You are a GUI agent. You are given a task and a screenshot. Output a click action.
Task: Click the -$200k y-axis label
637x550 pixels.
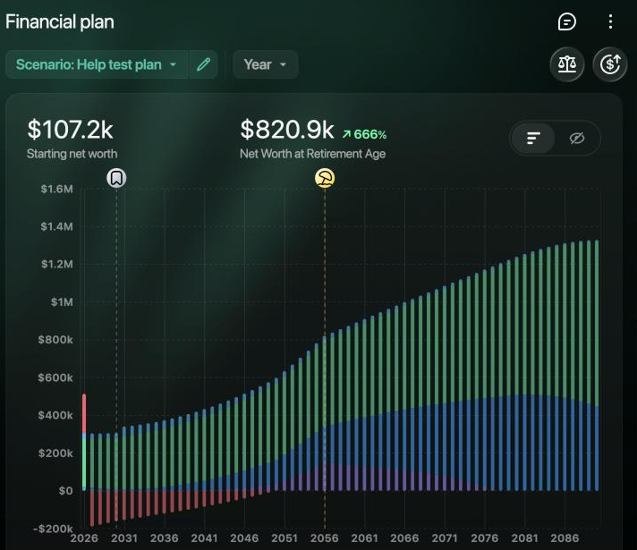tap(53, 529)
